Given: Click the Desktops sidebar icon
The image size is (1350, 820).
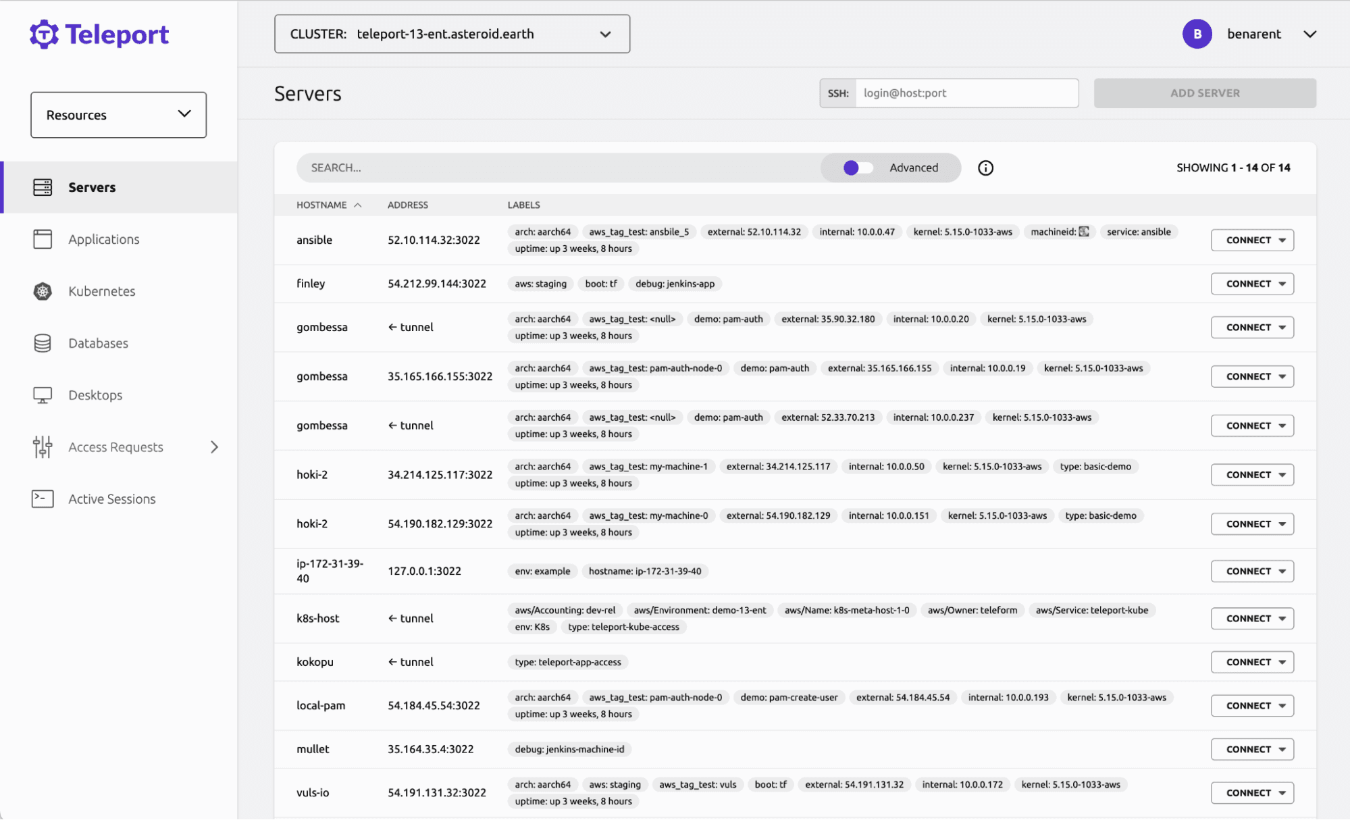Looking at the screenshot, I should tap(41, 394).
